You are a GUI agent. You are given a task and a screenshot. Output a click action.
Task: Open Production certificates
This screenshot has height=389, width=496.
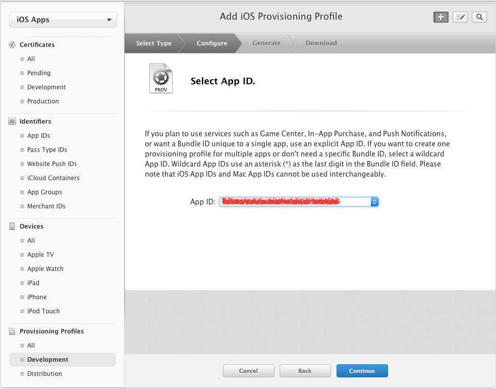[x=43, y=101]
